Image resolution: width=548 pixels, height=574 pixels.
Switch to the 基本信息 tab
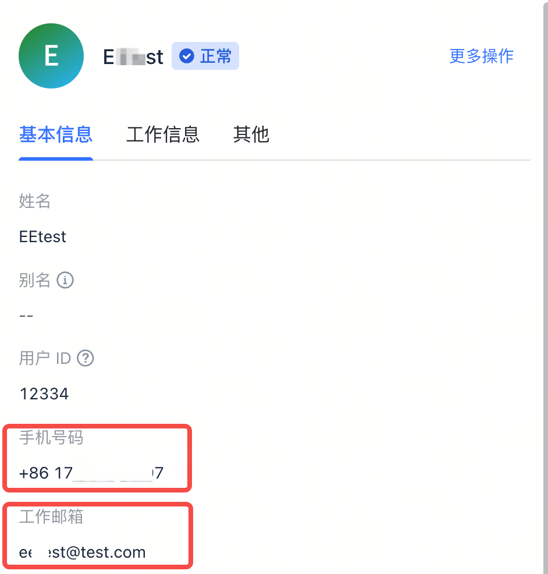[55, 134]
